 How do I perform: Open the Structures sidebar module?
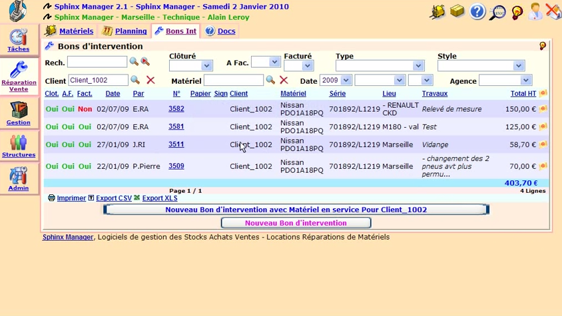coord(19,145)
